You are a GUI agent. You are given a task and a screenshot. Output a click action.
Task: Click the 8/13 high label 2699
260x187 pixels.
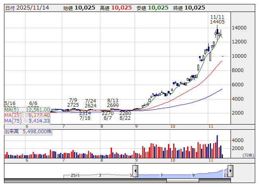[113, 105]
